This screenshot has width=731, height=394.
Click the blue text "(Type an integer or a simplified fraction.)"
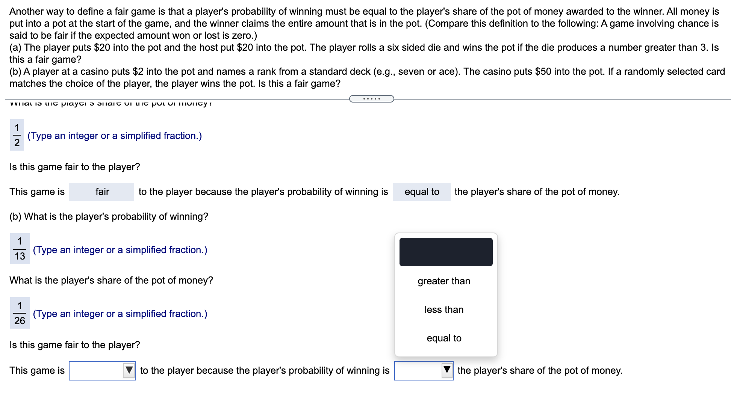[x=115, y=136]
